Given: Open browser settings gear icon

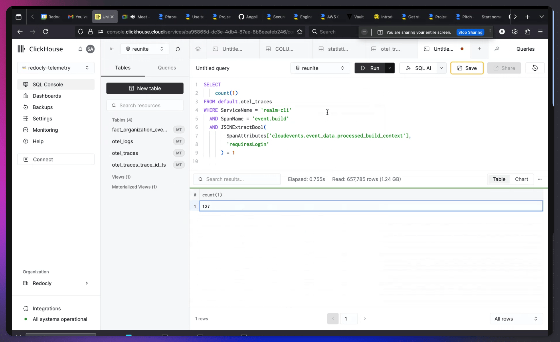Looking at the screenshot, I should pyautogui.click(x=515, y=31).
